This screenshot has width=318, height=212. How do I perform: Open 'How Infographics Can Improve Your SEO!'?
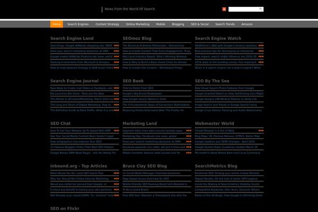click(x=76, y=142)
